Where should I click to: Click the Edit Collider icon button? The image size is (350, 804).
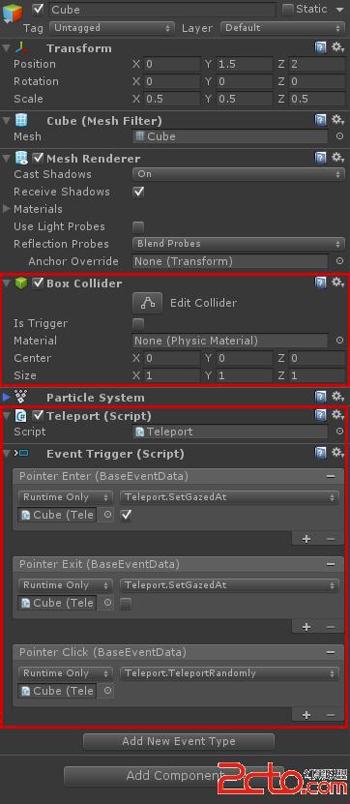[148, 303]
